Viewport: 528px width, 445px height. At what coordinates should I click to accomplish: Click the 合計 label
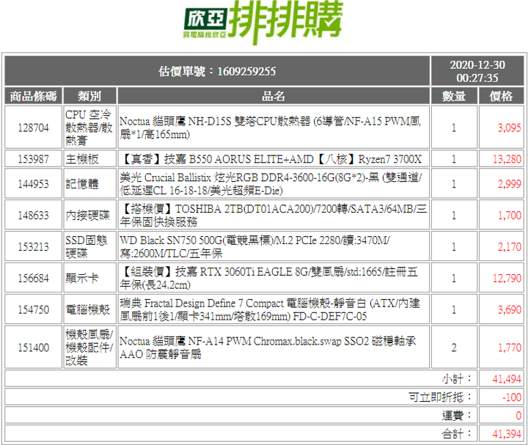457,433
